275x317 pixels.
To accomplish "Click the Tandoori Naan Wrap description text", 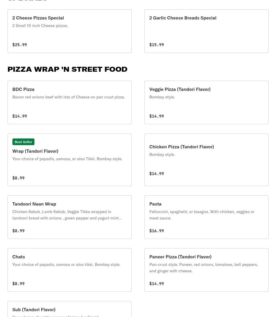I will tap(67, 215).
